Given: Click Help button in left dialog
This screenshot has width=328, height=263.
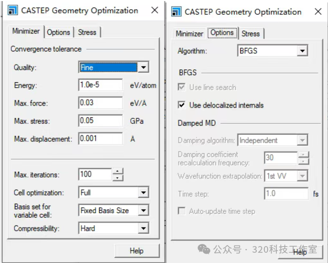Looking at the screenshot, I should pos(137,251).
